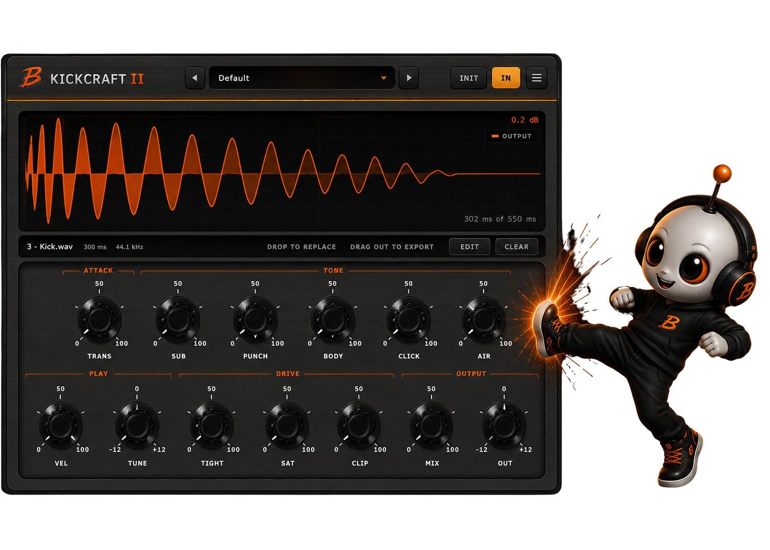Image resolution: width=770 pixels, height=550 pixels.
Task: Click the EDIT button
Action: point(470,246)
